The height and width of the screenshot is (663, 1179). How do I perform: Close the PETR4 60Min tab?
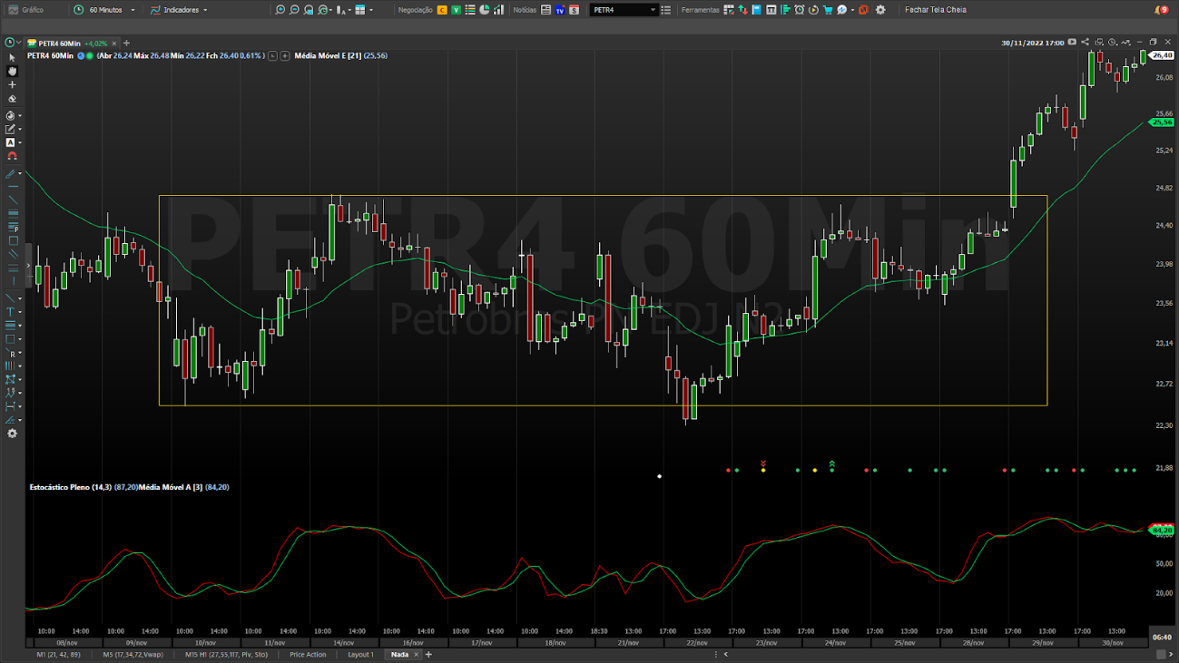pos(115,43)
